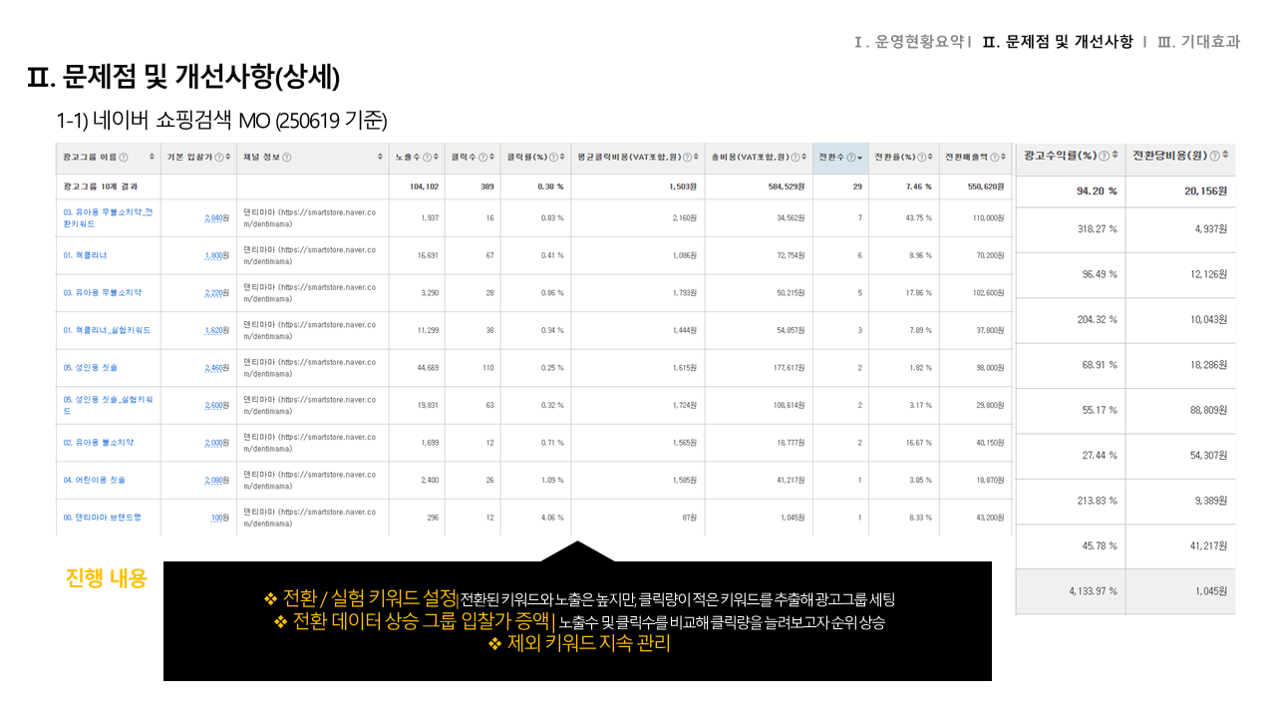Sort by the 채널 정보 column arrows
Image resolution: width=1276 pixels, height=718 pixels.
pos(381,157)
